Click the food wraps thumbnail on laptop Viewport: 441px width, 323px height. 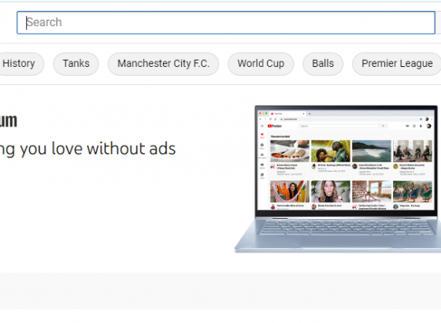click(x=290, y=150)
